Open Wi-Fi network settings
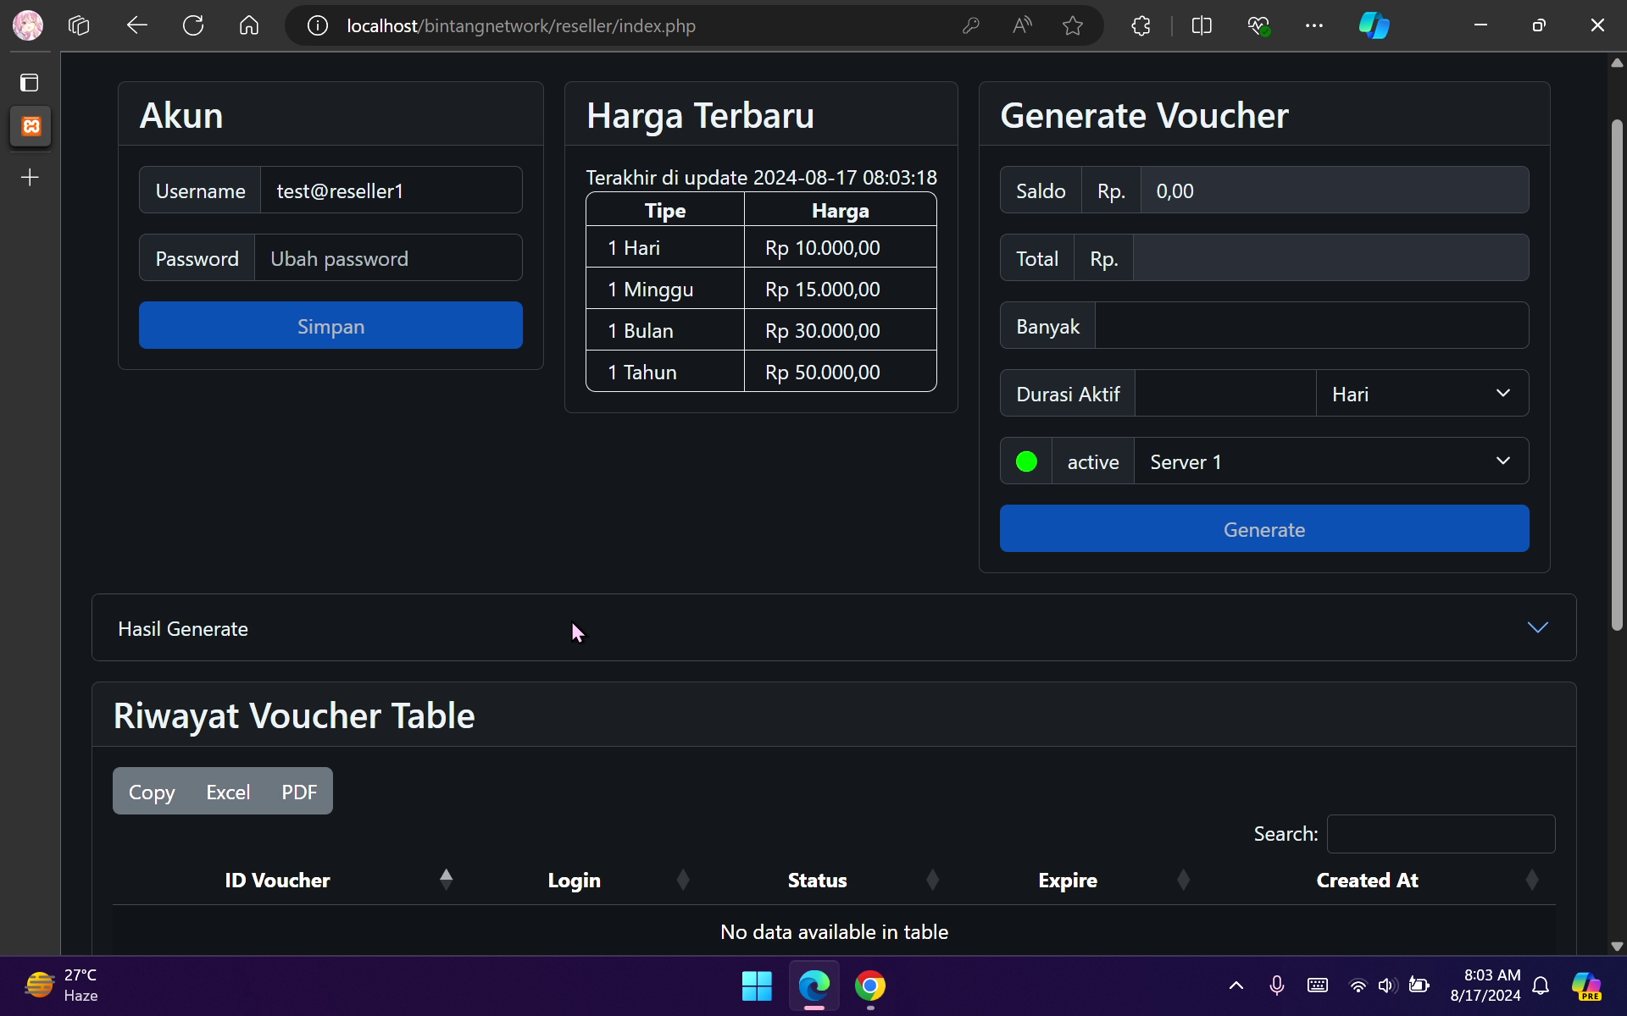The image size is (1627, 1016). [x=1358, y=986]
